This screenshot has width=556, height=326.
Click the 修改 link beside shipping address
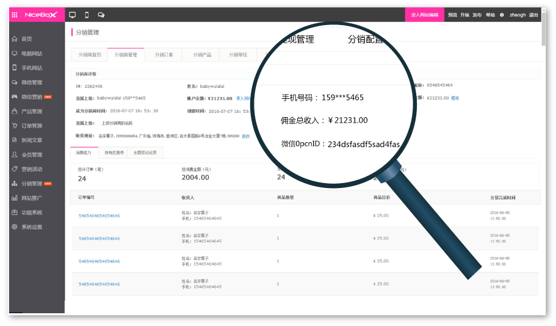(246, 136)
